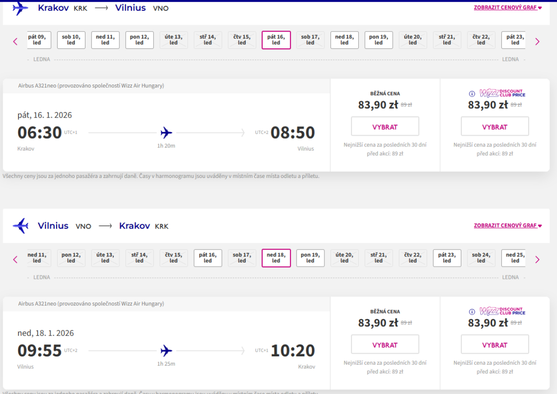Select outbound date sob 17, led
The image size is (557, 394).
tap(310, 40)
